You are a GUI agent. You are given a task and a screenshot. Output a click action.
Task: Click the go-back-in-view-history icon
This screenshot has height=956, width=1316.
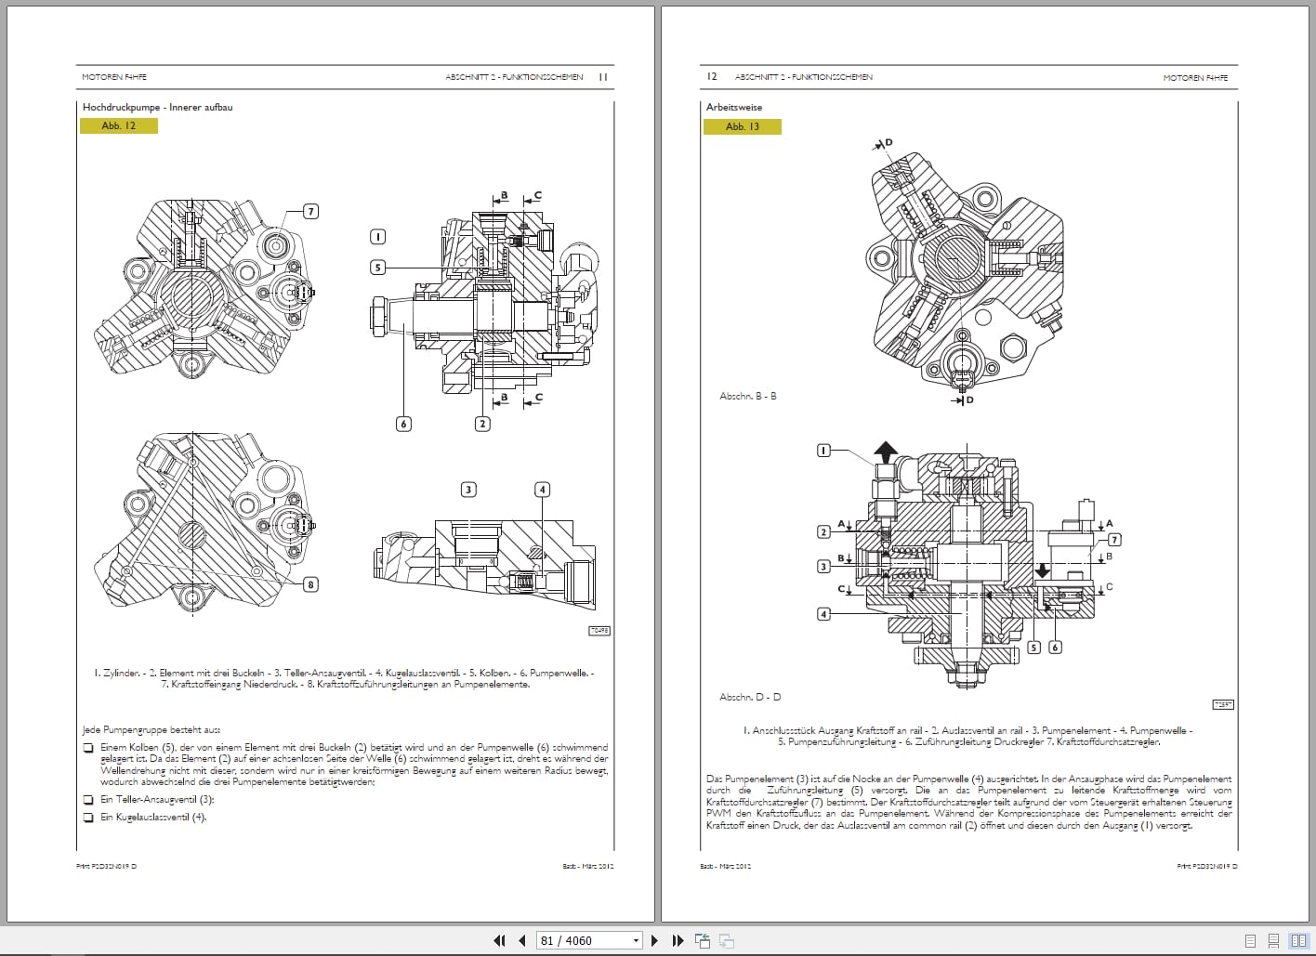pyautogui.click(x=702, y=940)
